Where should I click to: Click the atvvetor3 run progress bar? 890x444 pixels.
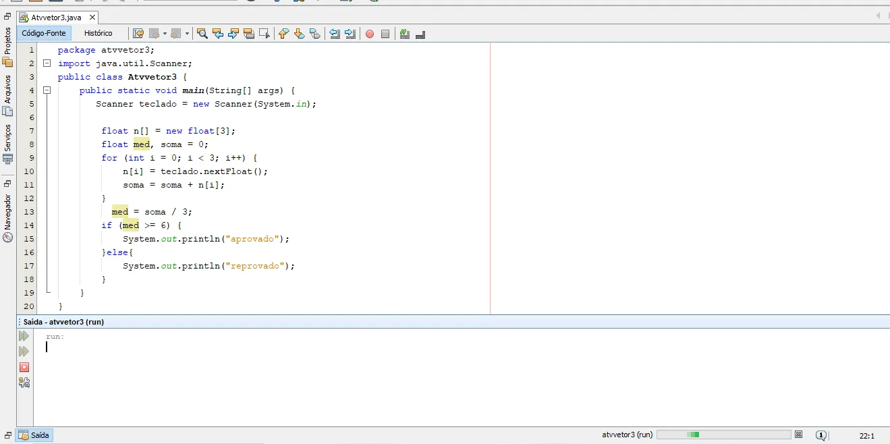(724, 435)
